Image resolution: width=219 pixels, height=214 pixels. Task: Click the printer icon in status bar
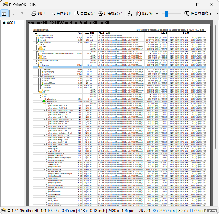3,211
